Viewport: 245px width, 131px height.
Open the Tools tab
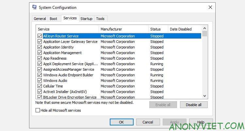pyautogui.click(x=100, y=19)
